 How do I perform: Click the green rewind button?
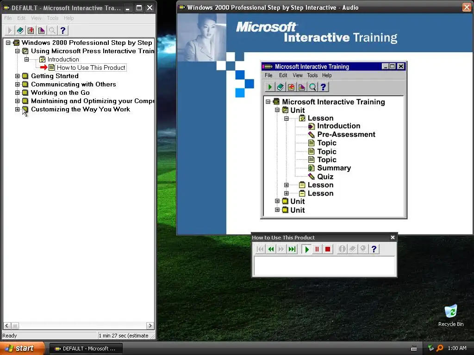[x=271, y=249]
